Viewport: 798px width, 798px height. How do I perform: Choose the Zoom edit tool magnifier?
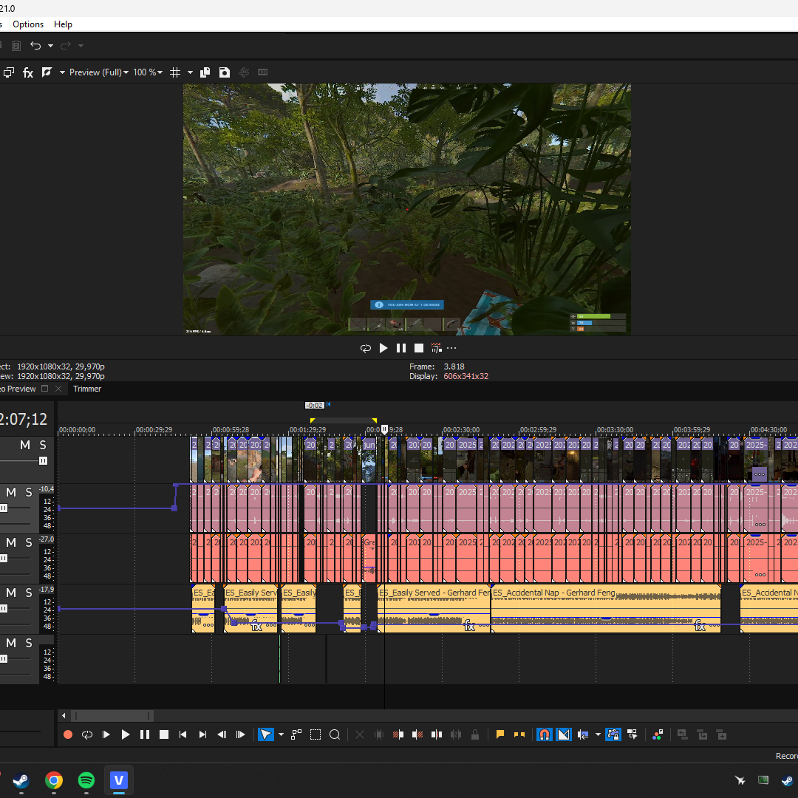click(335, 734)
